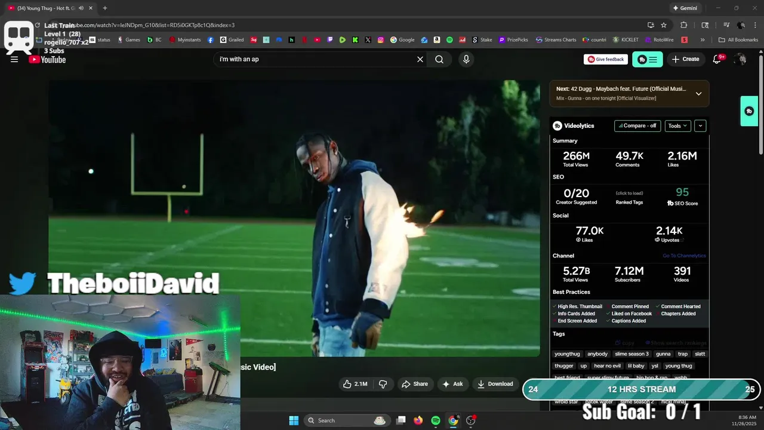Open the Videolytics Tools dropdown
764x430 pixels.
[678, 126]
